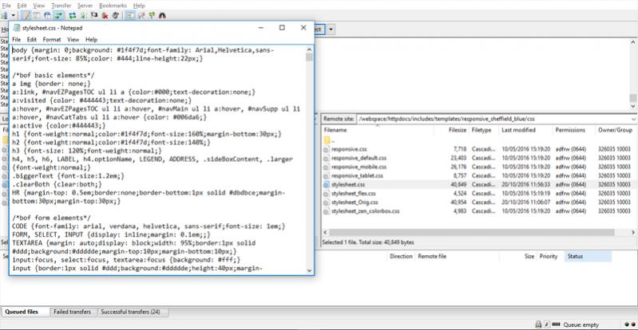Screen dimensions: 638x330
Task: Open FileZilla's Server menu
Action: (x=85, y=6)
